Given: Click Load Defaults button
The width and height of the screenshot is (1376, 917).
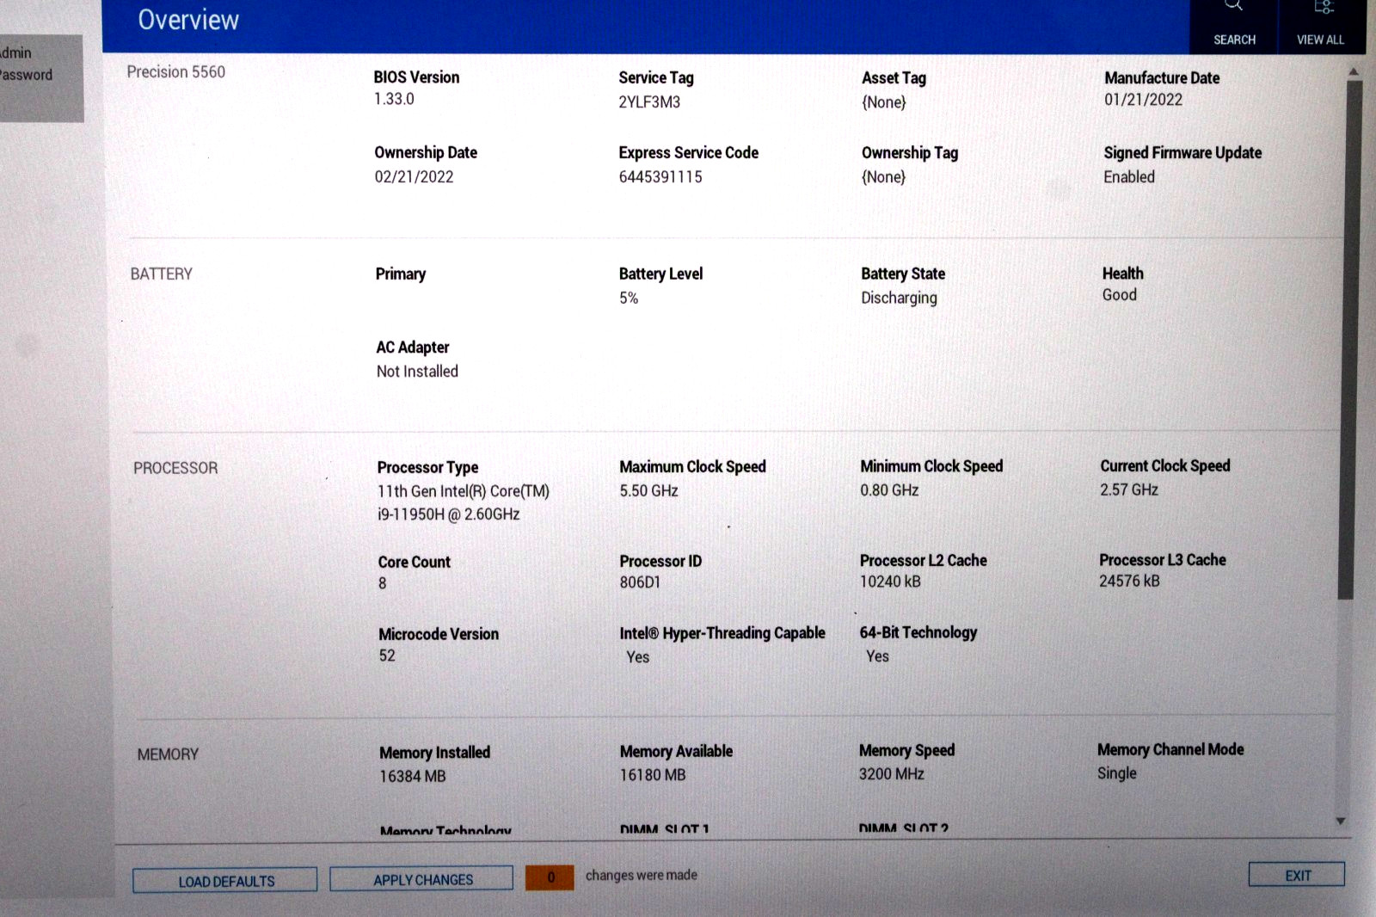Looking at the screenshot, I should (225, 880).
